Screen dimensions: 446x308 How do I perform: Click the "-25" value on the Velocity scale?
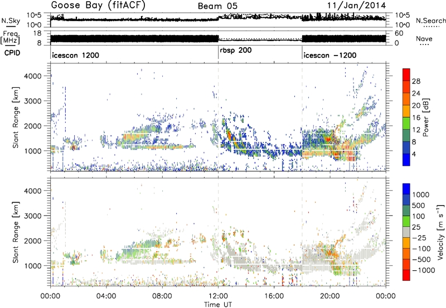419,238
